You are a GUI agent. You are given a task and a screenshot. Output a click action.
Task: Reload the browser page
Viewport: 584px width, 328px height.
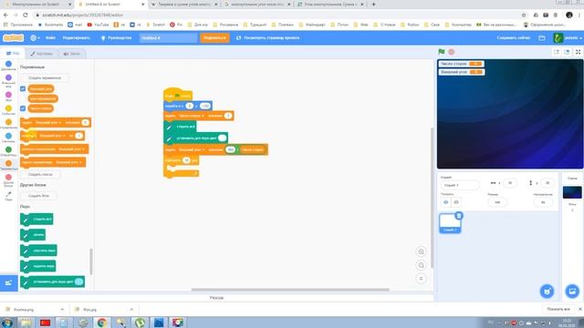[x=26, y=15]
